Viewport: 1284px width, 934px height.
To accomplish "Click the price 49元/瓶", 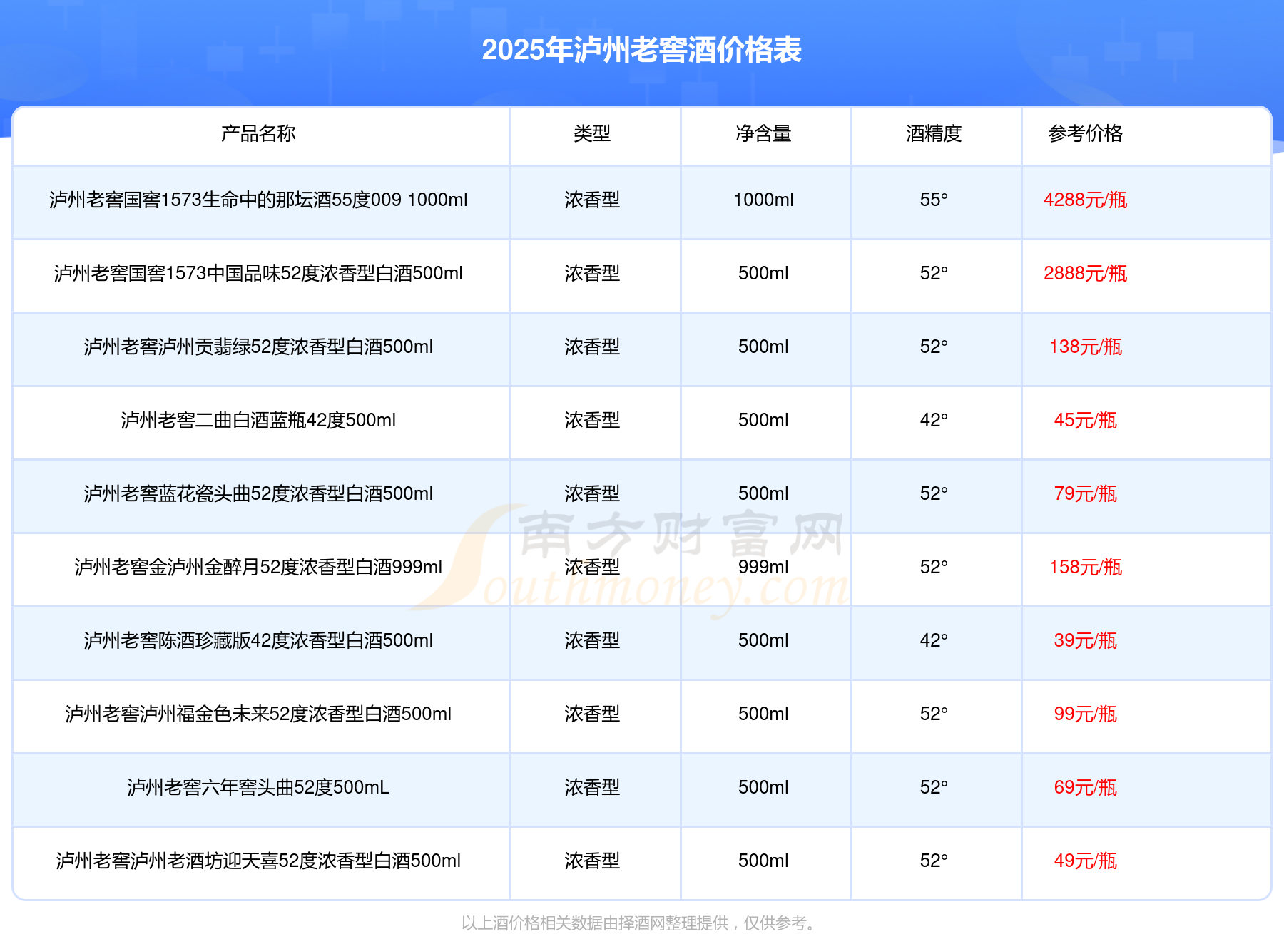I will coord(1086,861).
